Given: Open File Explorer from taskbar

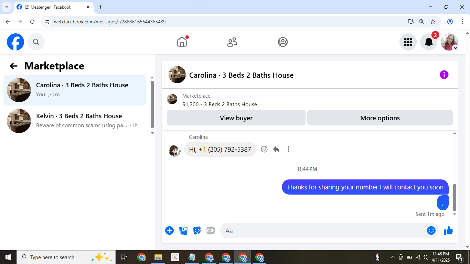Looking at the screenshot, I should pos(158,257).
